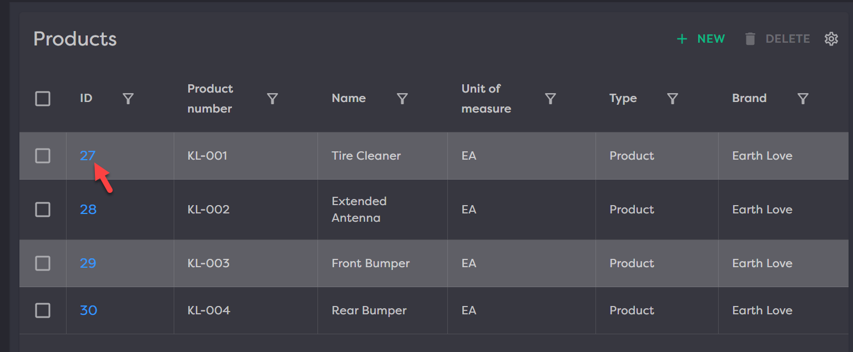Open table settings gear icon

pyautogui.click(x=831, y=39)
